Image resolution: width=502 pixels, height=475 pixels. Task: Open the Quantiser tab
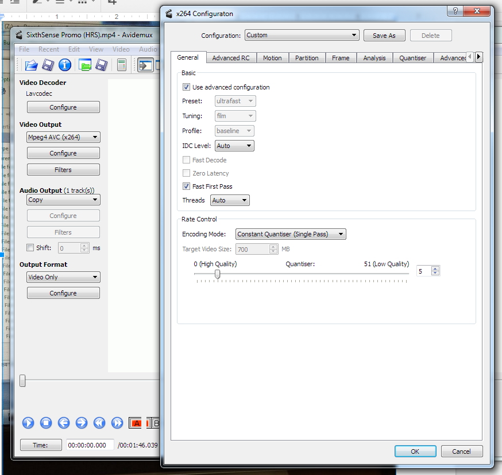coord(412,58)
